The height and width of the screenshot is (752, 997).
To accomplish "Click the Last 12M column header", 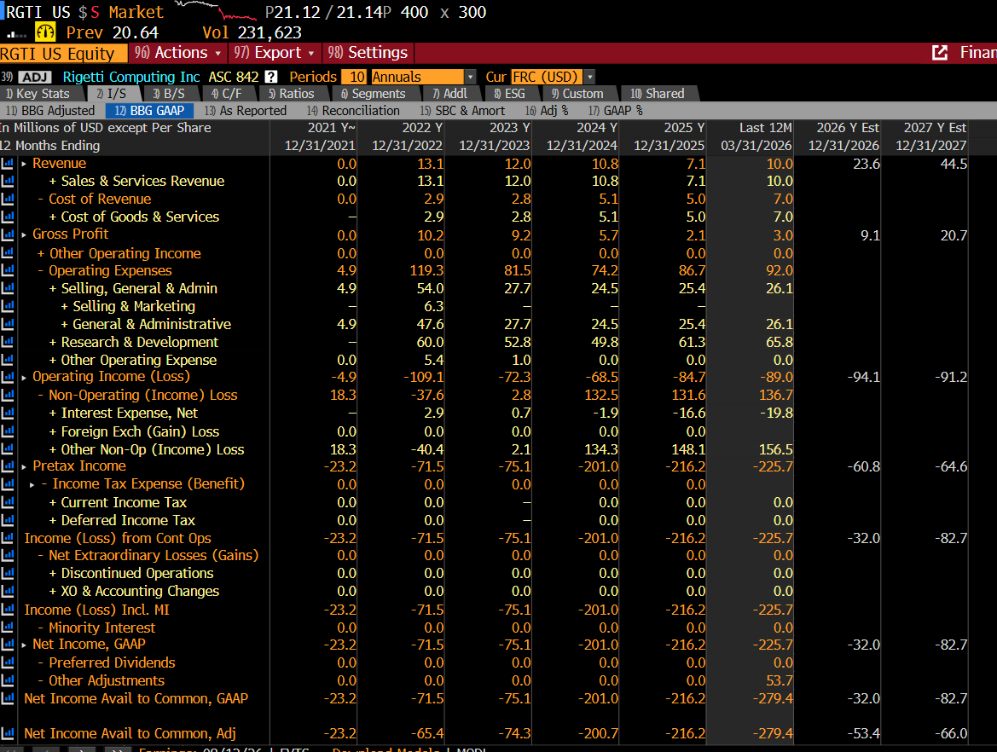I will pyautogui.click(x=766, y=128).
